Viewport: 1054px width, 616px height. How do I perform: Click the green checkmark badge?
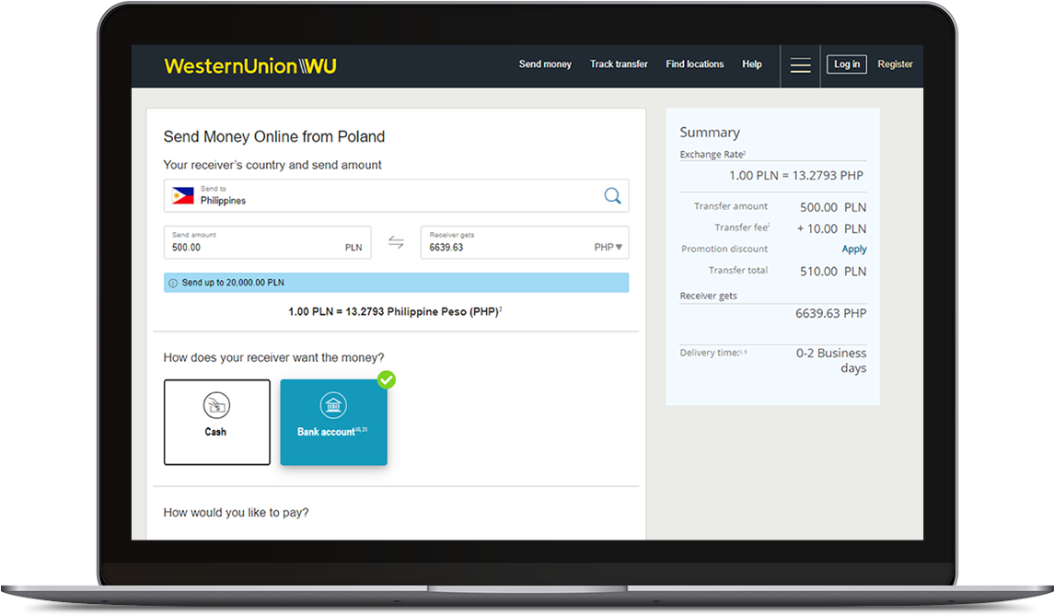[387, 380]
